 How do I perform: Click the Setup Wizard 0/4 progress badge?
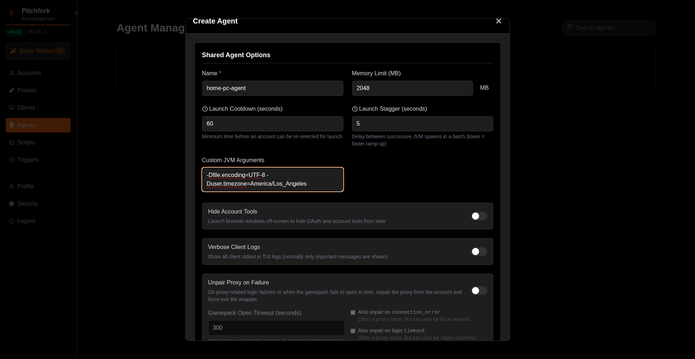click(60, 51)
